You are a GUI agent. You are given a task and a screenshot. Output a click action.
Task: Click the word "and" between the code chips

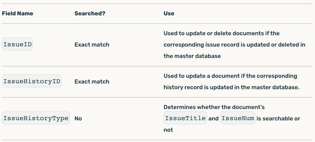tap(213, 119)
